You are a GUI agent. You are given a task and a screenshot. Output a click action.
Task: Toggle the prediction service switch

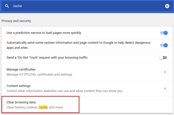pyautogui.click(x=163, y=33)
